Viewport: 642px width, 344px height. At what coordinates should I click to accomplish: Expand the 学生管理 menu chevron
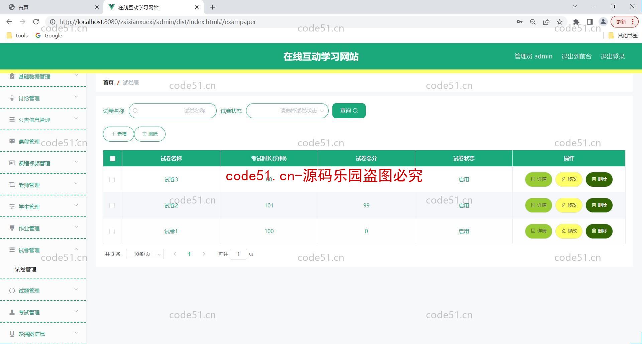pos(76,205)
